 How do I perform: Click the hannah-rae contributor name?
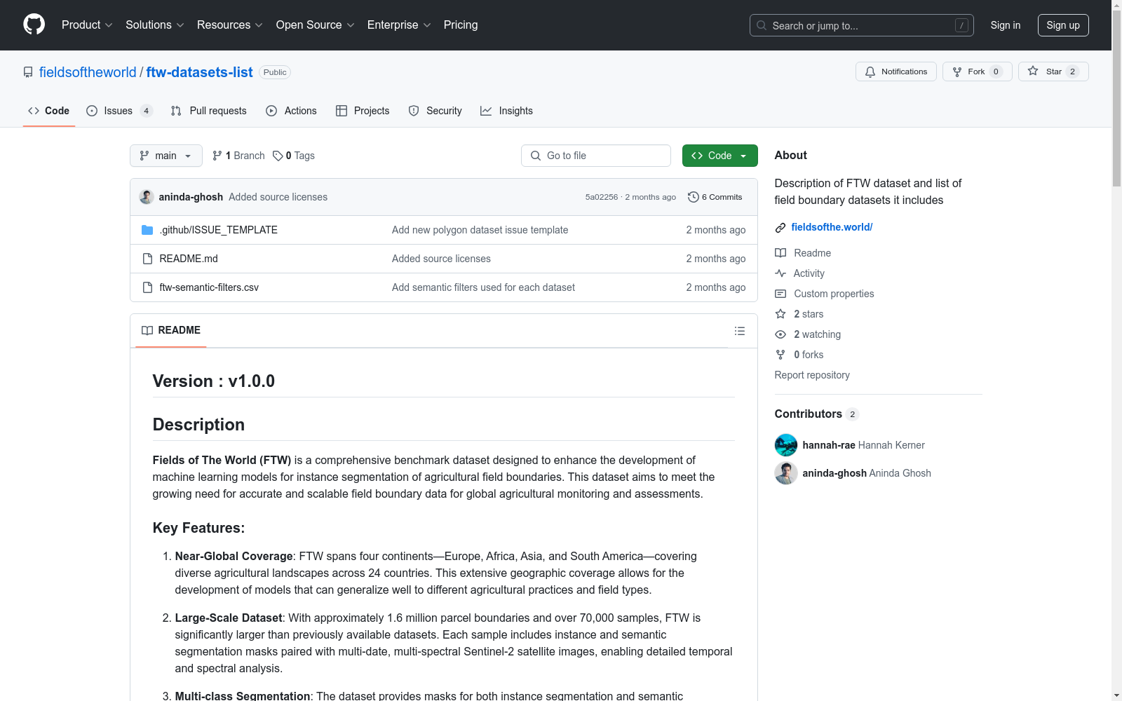coord(829,445)
